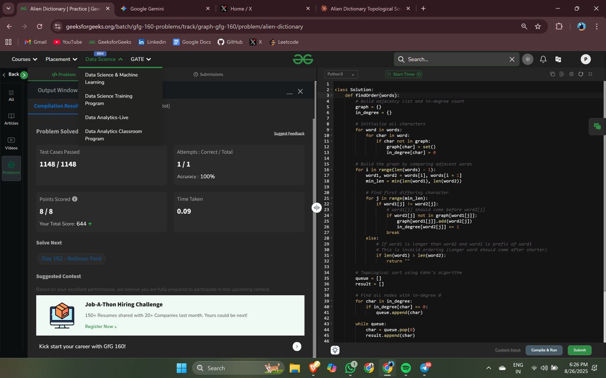
Task: Submit the solution
Action: tap(579, 350)
